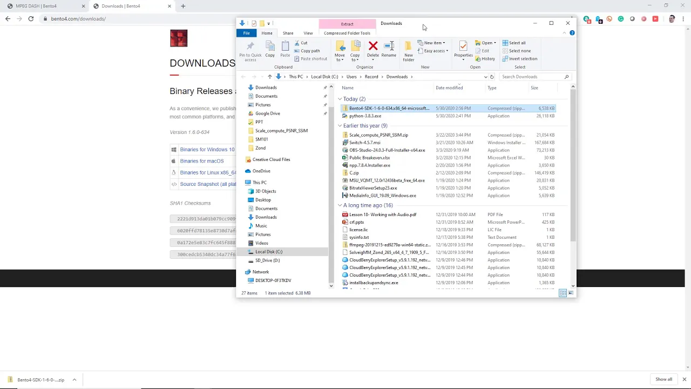Open a new browser tab with plus icon
The height and width of the screenshot is (389, 691).
coord(183,6)
